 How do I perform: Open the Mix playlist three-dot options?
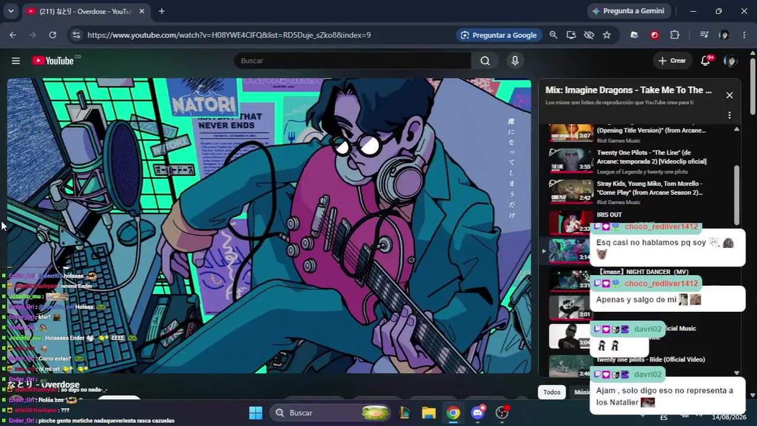[x=729, y=115]
